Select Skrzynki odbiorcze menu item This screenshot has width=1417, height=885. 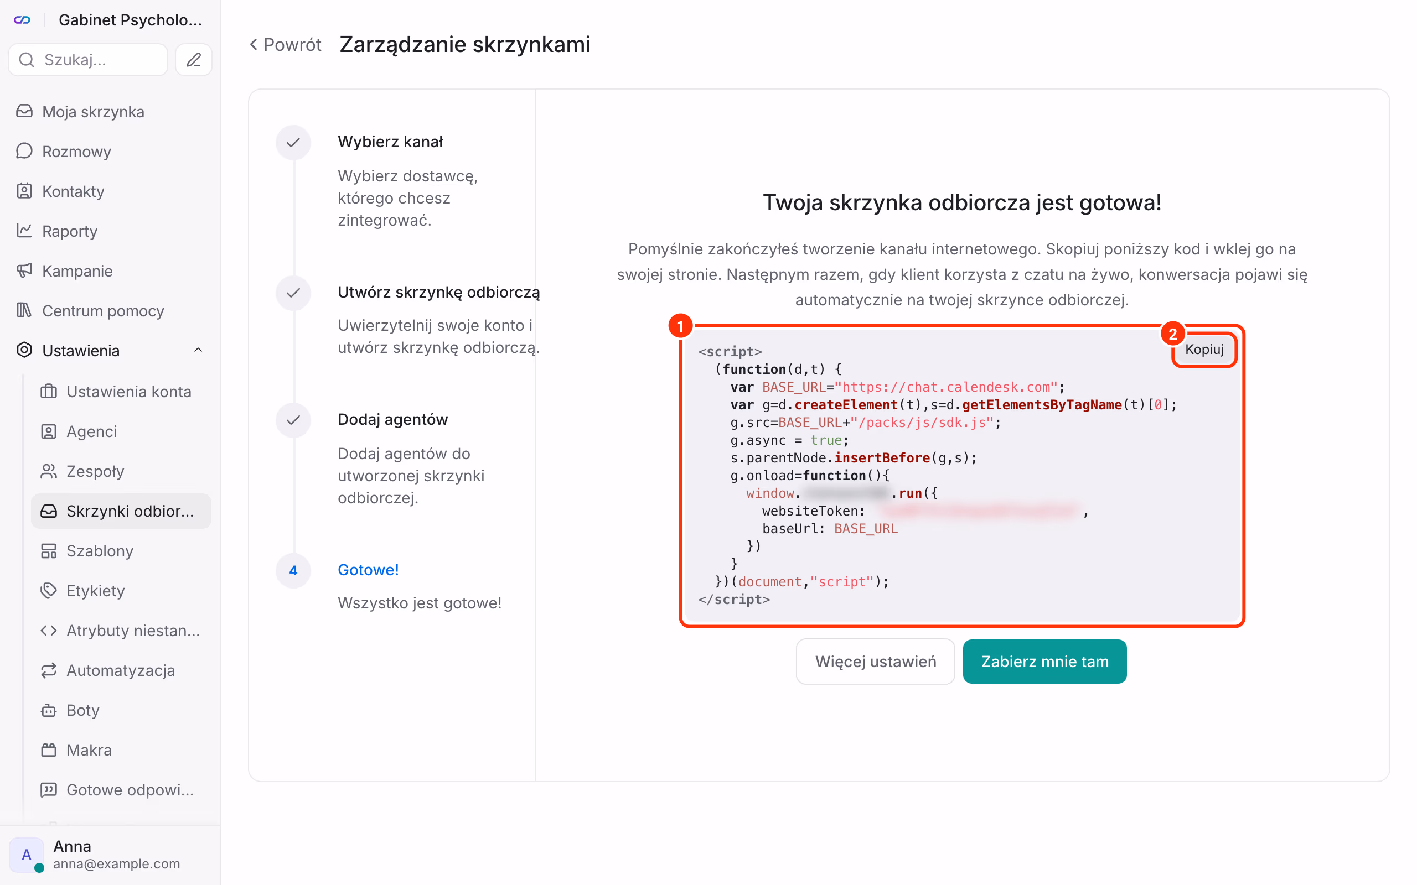tap(121, 511)
